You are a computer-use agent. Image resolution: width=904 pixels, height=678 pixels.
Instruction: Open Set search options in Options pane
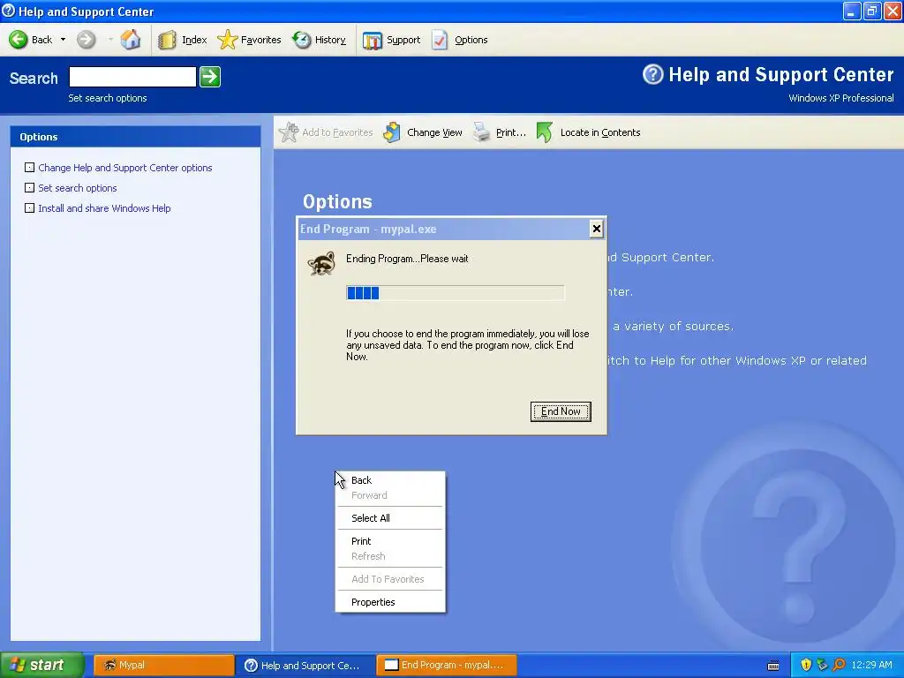tap(78, 188)
